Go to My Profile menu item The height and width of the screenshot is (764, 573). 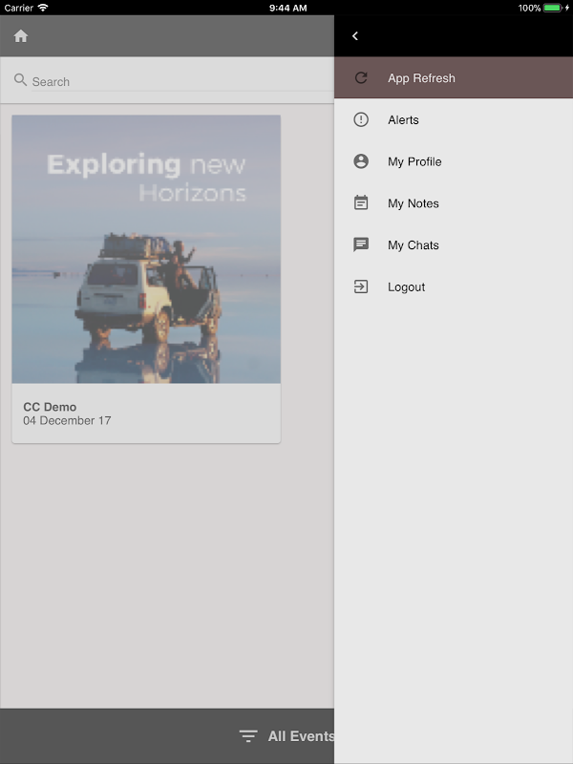click(x=454, y=161)
